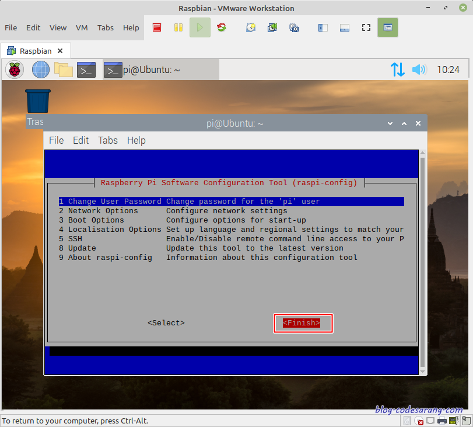Screen dimensions: 473x427
Task: Click the CD/DVD drive status icon
Action: coord(419,421)
